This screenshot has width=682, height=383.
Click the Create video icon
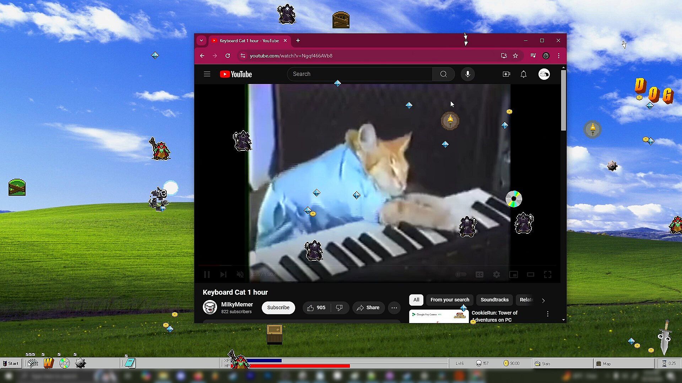click(506, 74)
